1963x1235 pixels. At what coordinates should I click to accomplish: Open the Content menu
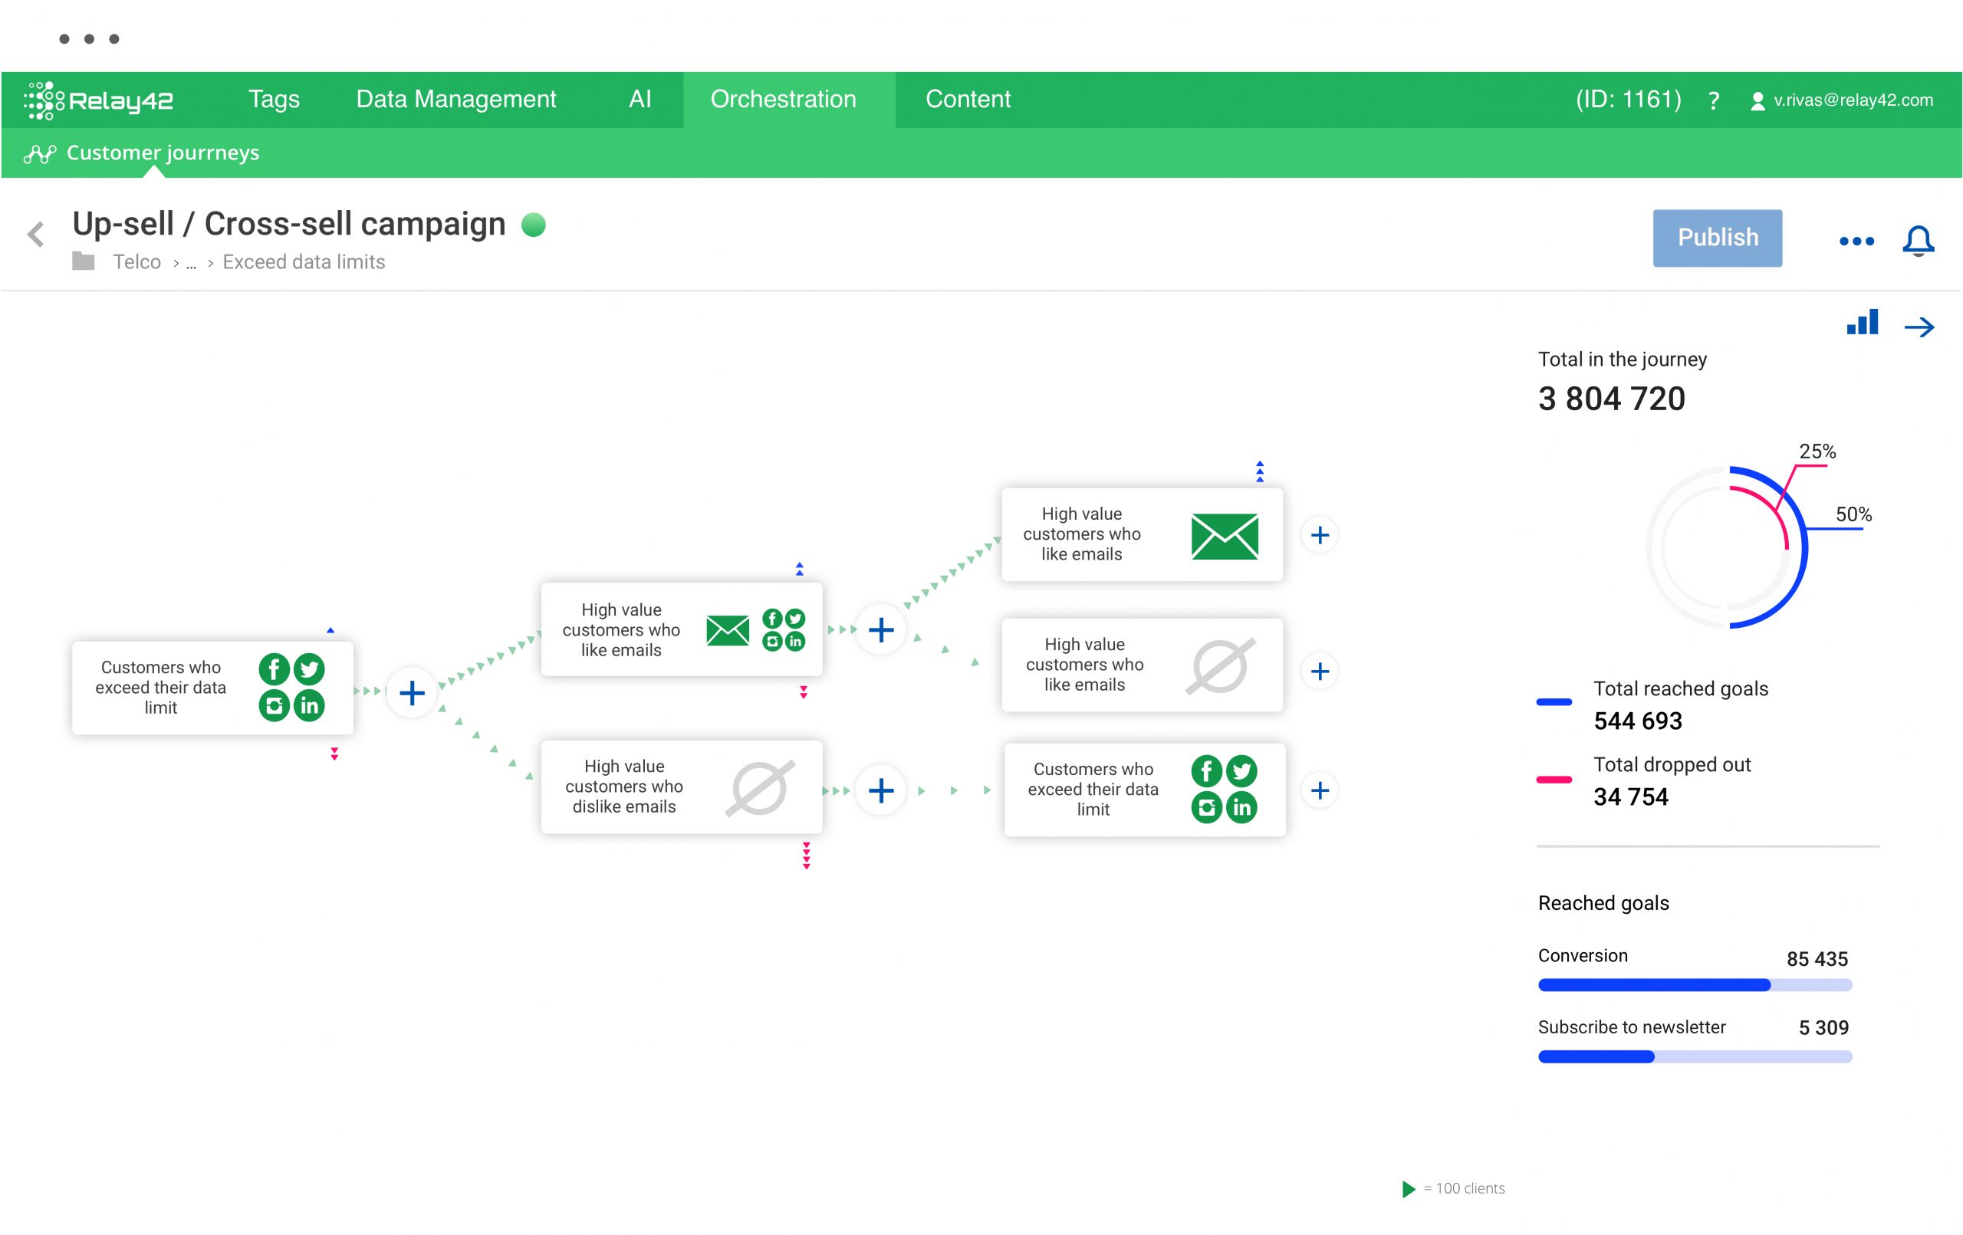(x=968, y=99)
